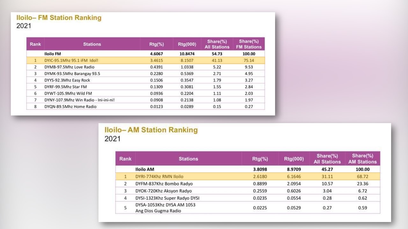Select the DYMB-97.5Mhz Love Radio row
408x229 pixels.
point(69,67)
